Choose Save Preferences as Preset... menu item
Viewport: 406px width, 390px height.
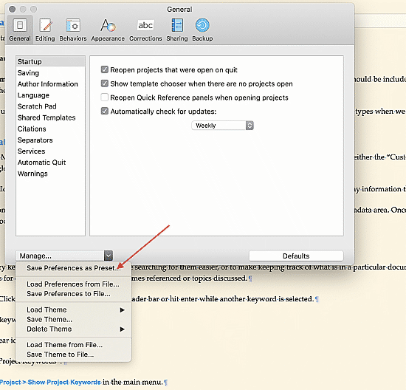74,267
